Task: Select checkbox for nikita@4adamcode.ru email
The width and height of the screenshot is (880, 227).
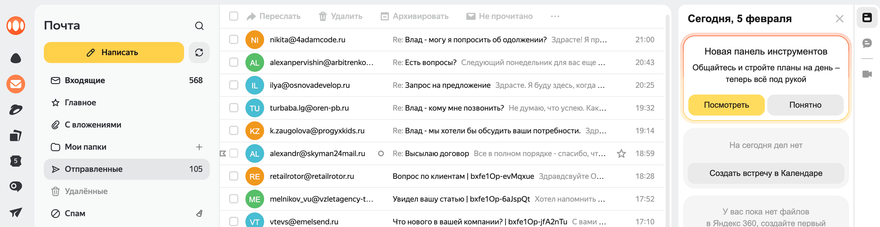Action: 234,40
